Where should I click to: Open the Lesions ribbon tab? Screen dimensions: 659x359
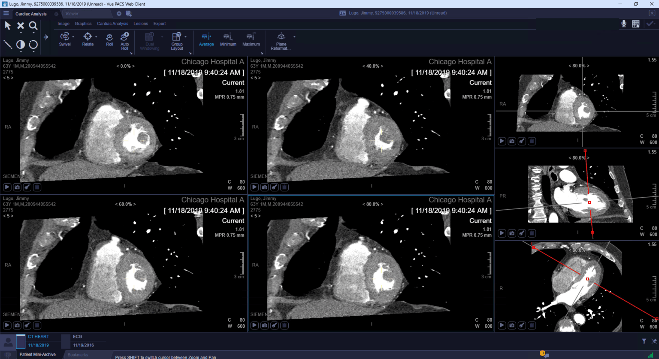tap(140, 24)
